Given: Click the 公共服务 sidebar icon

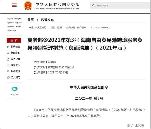Looking at the screenshot, I should (8, 78).
